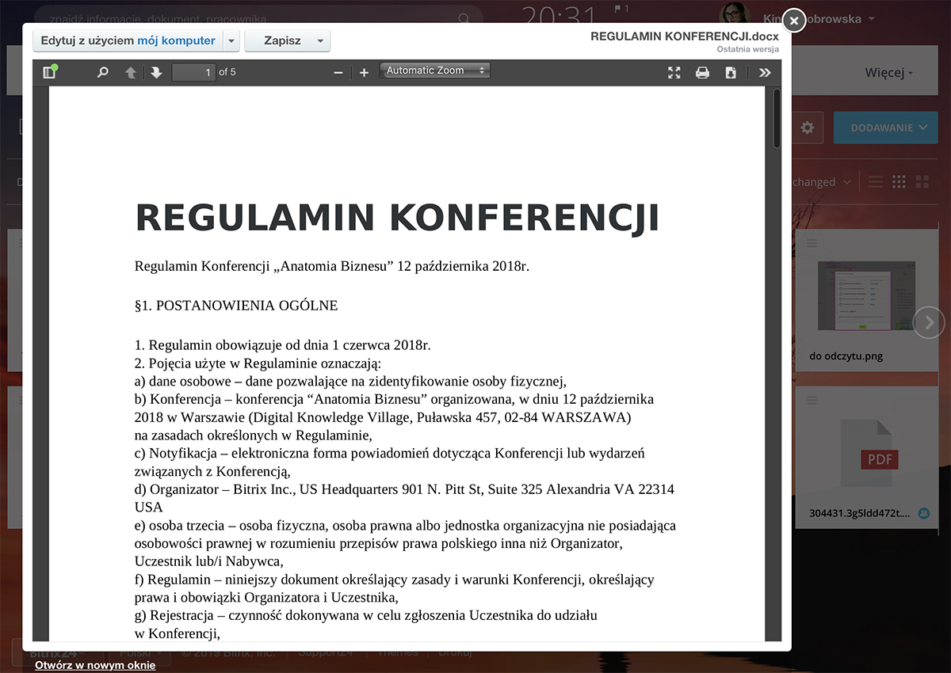
Task: Download the document file
Action: pos(731,72)
